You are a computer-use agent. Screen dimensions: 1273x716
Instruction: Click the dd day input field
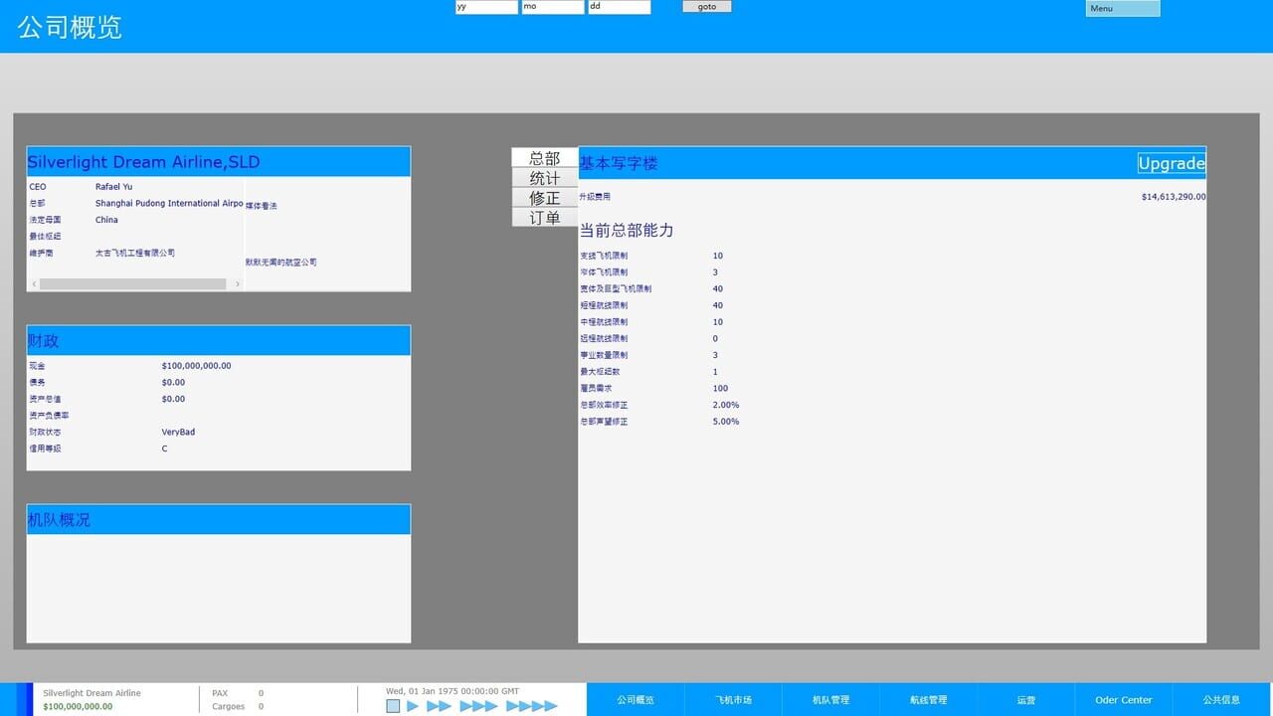(619, 7)
